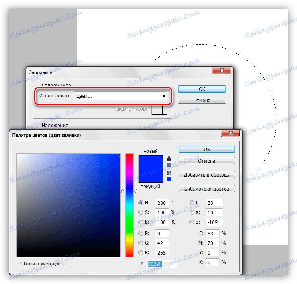297x284 pixels.
Task: Select the web-safe color swatch below the cube
Action: pos(169,179)
